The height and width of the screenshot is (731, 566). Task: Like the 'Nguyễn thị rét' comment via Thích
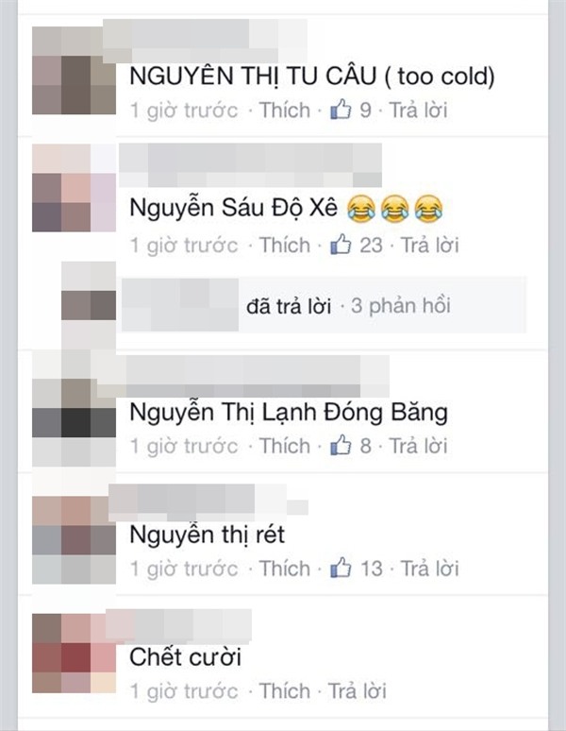click(284, 569)
